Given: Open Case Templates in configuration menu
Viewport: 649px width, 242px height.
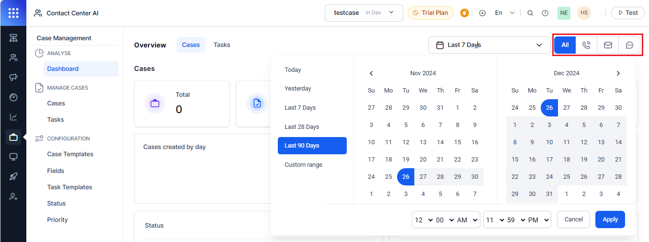Looking at the screenshot, I should (70, 154).
